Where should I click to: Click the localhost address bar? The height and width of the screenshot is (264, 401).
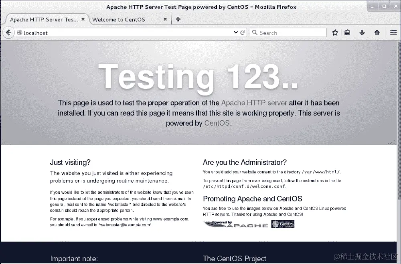(128, 33)
